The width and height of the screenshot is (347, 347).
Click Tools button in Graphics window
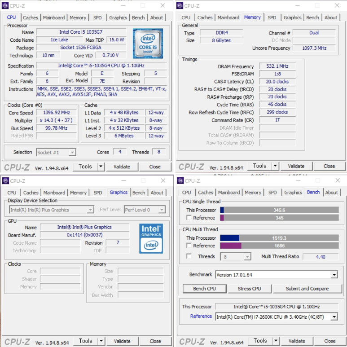[x=86, y=341]
